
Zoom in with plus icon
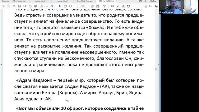(x=76, y=6)
